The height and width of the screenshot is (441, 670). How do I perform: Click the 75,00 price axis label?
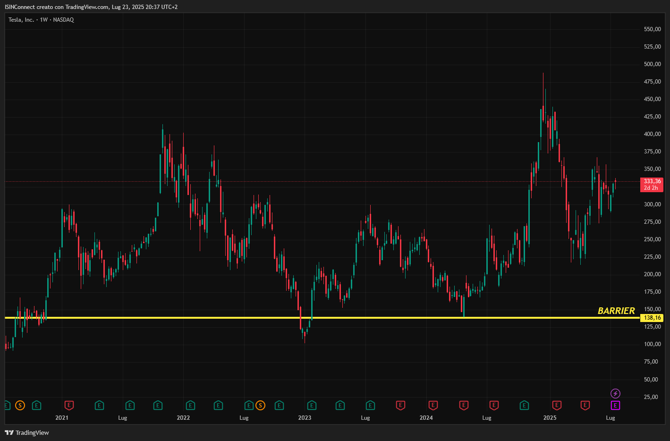[651, 362]
